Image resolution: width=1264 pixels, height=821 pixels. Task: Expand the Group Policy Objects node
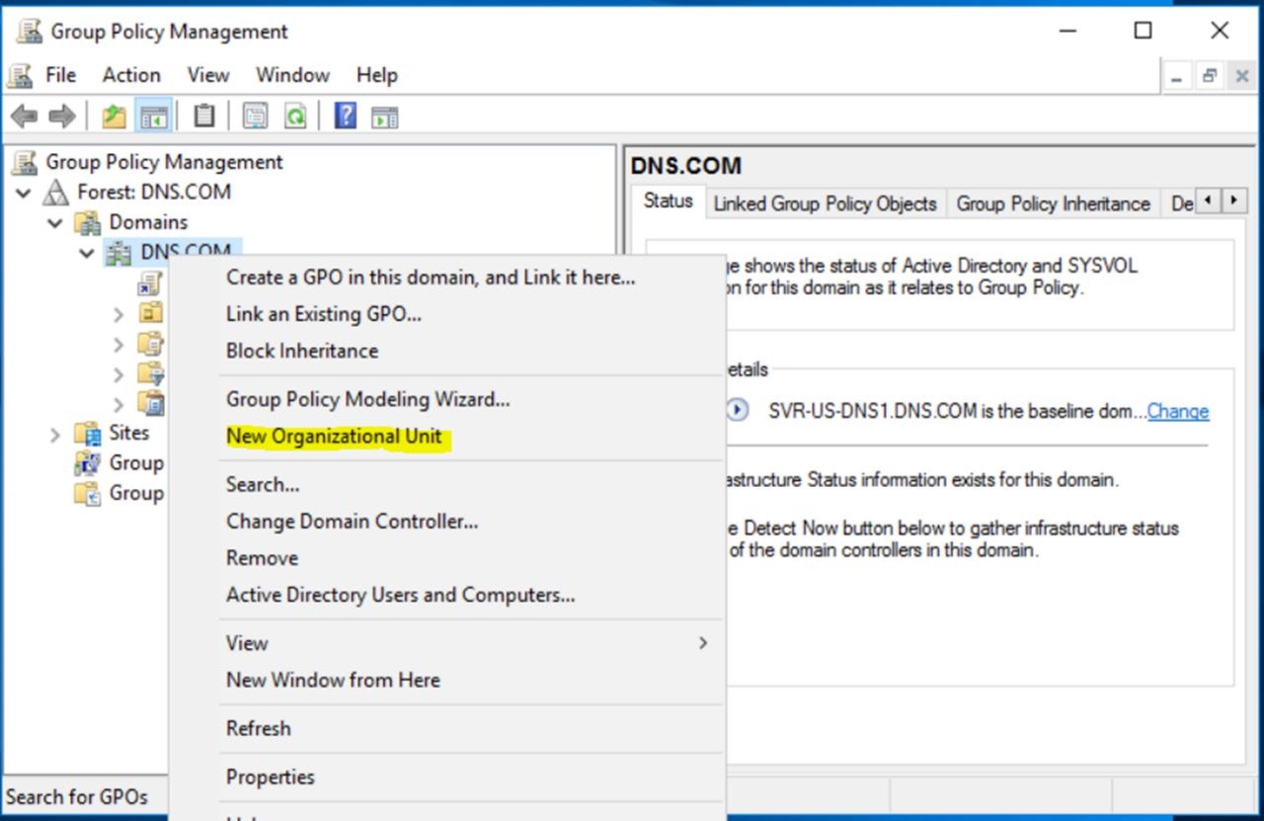[118, 345]
